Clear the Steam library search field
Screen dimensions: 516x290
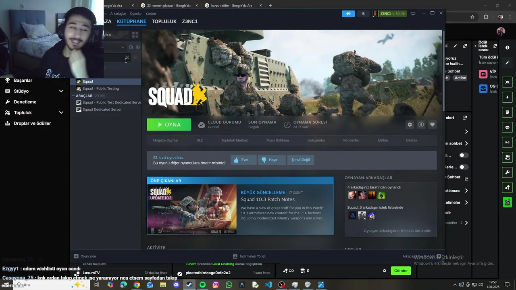(127, 58)
